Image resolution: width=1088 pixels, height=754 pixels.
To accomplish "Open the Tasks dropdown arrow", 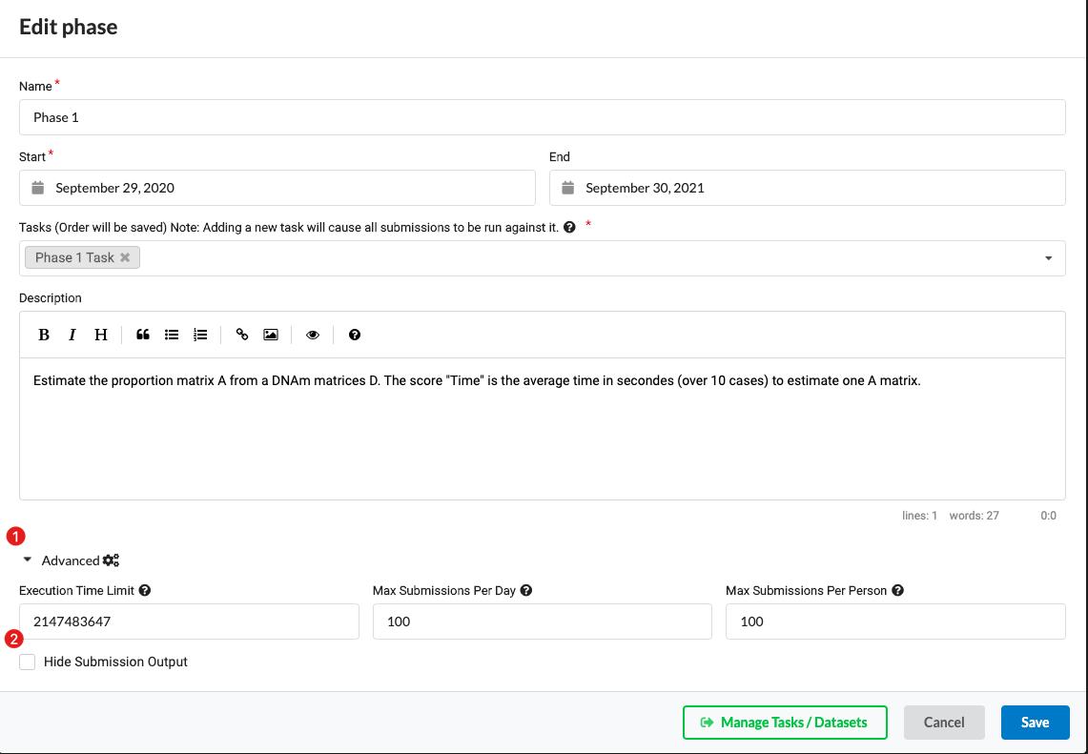I will [x=1048, y=258].
